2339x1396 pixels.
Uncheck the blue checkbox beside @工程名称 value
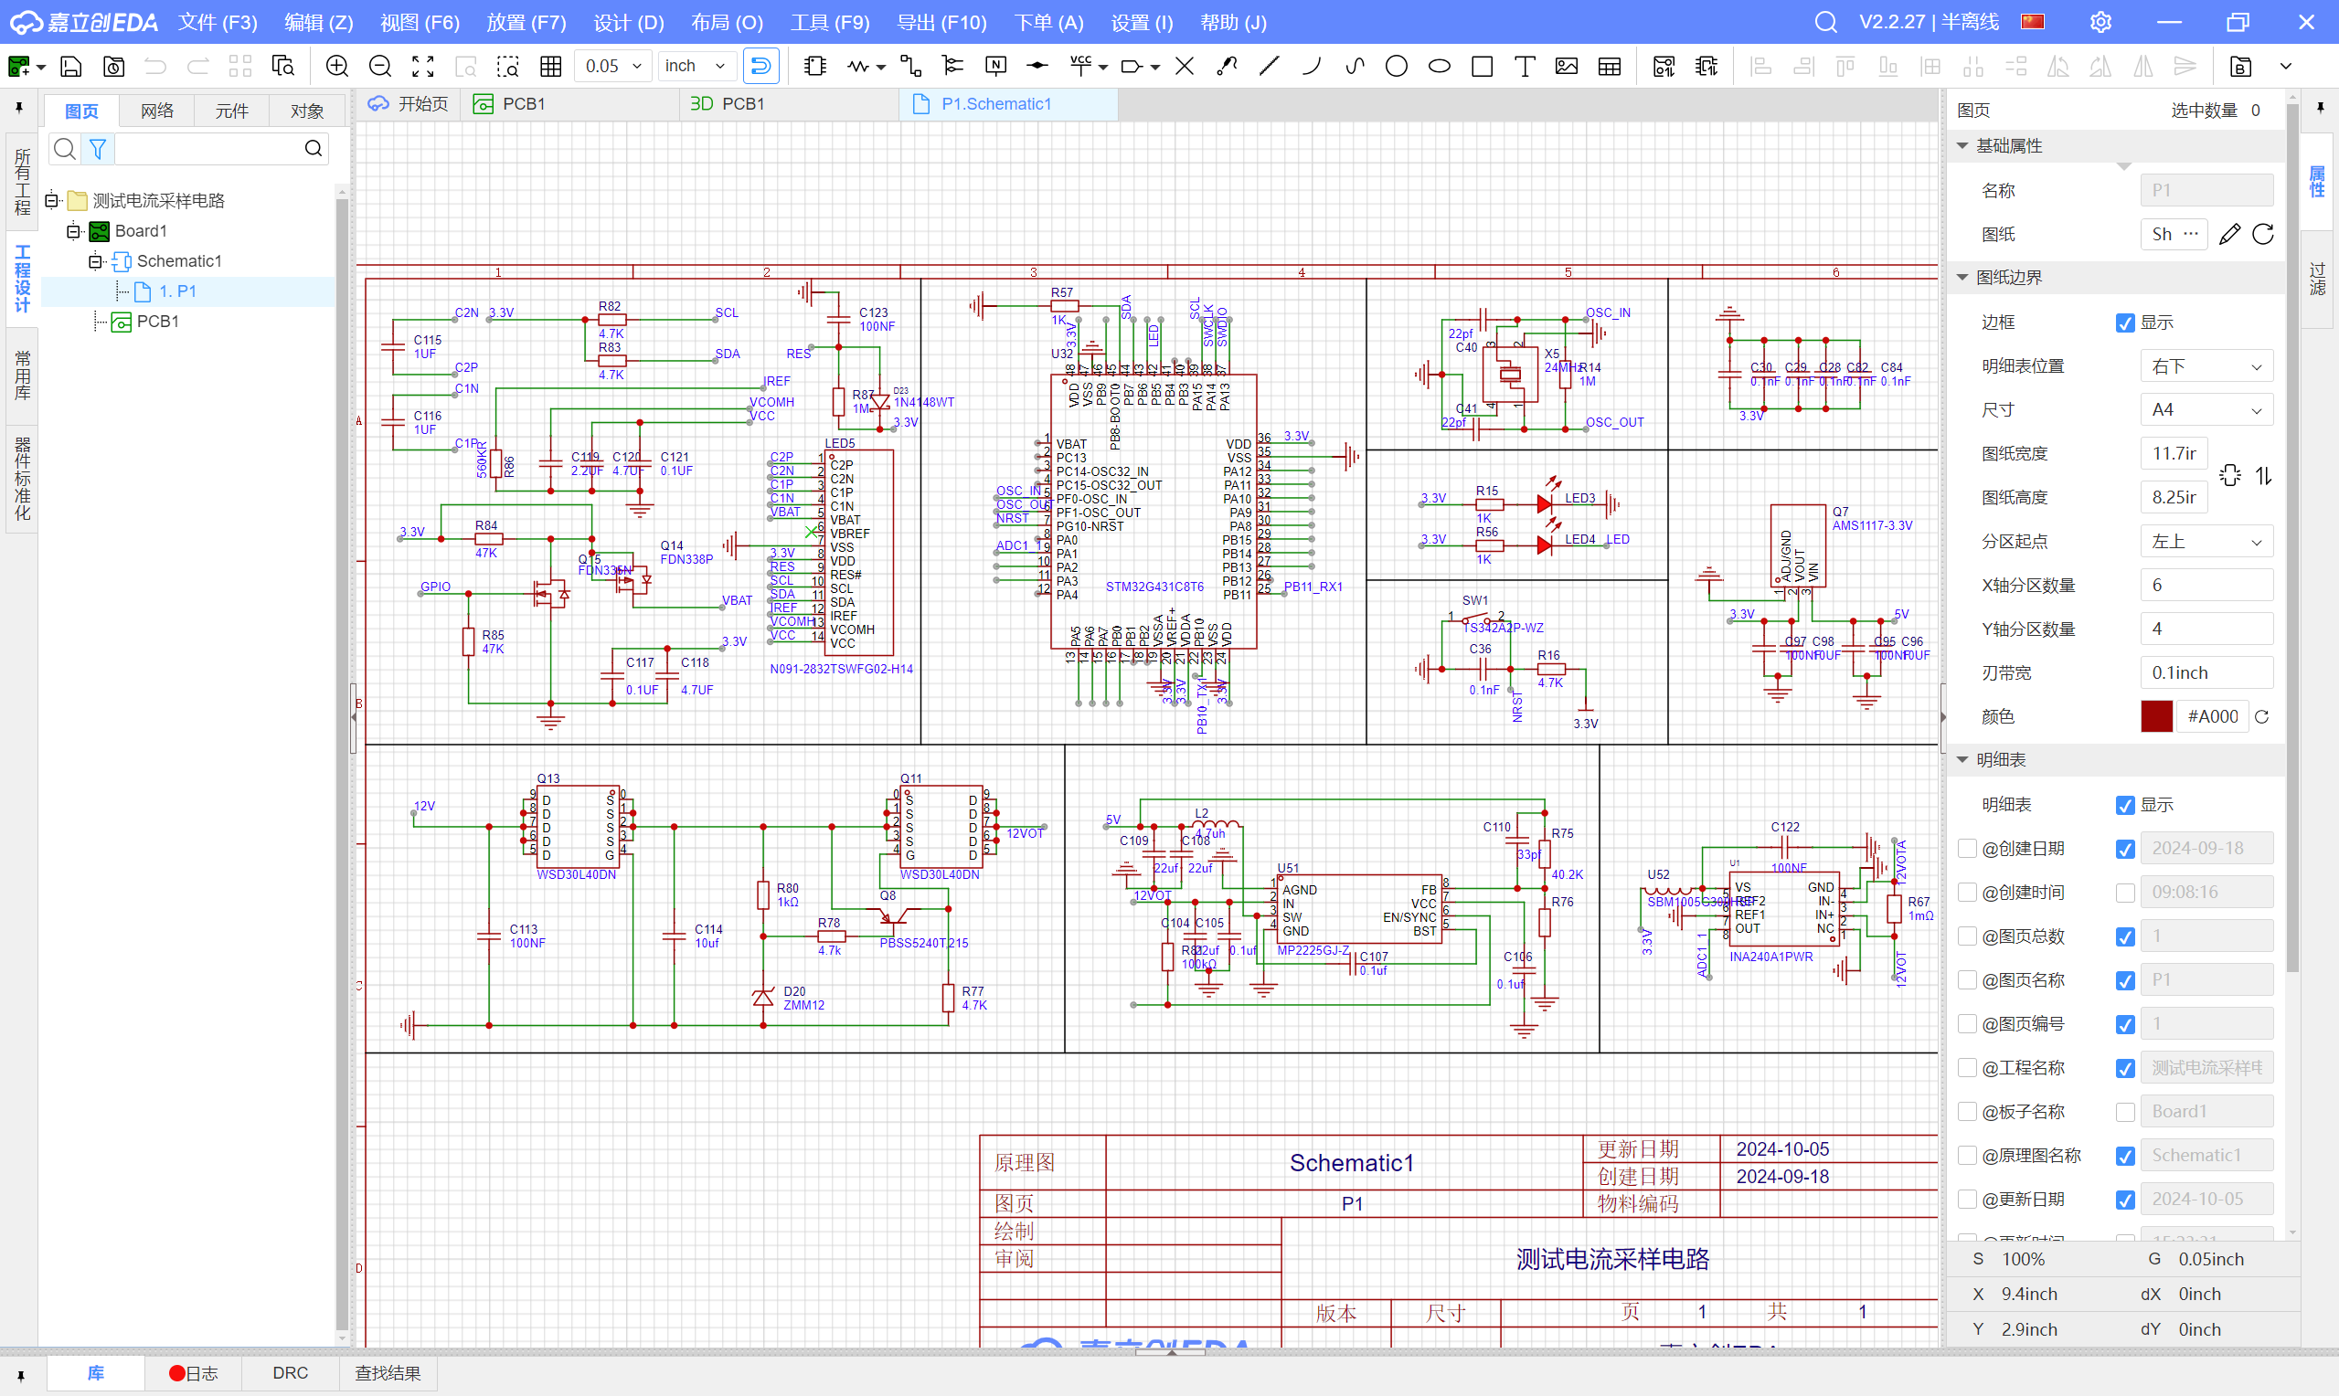pyautogui.click(x=2124, y=1069)
